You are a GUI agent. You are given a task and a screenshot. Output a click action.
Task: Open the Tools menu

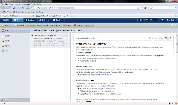point(33,4)
